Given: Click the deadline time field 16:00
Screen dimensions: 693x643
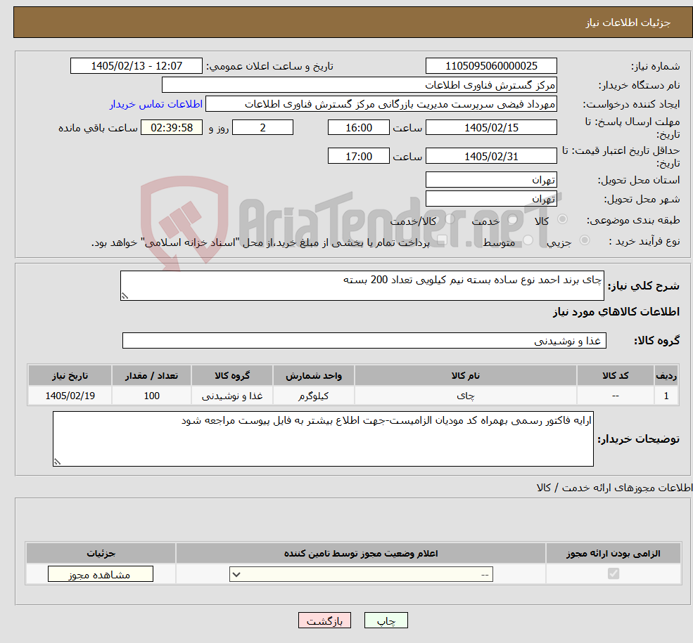Looking at the screenshot, I should (x=358, y=127).
